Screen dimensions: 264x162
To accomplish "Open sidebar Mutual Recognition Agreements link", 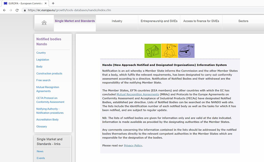I will (48, 89).
